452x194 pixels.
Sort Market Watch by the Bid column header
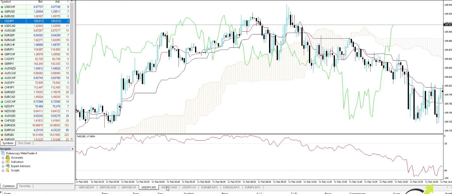(40, 2)
